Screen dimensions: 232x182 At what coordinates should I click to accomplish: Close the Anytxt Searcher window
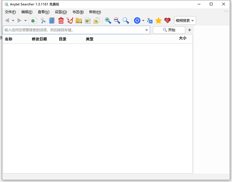pyautogui.click(x=223, y=4)
